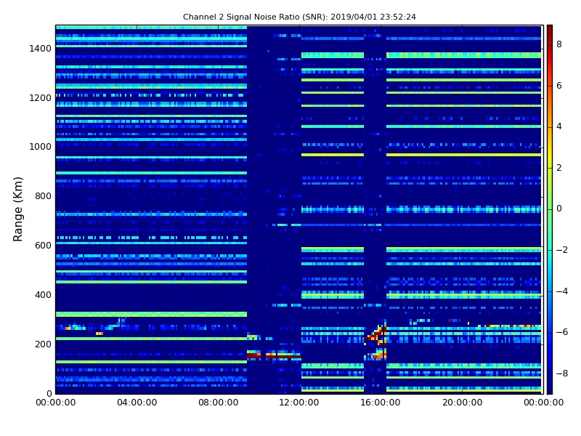This screenshot has width=581, height=436.
Task: Click the colorbar value 6 label
Action: coord(559,86)
